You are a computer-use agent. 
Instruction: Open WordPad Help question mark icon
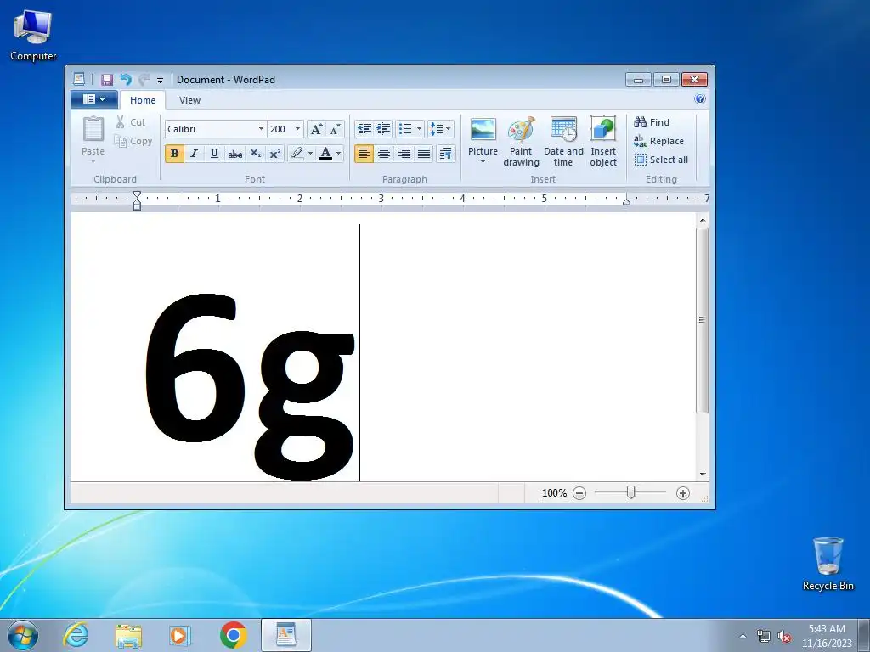(700, 98)
